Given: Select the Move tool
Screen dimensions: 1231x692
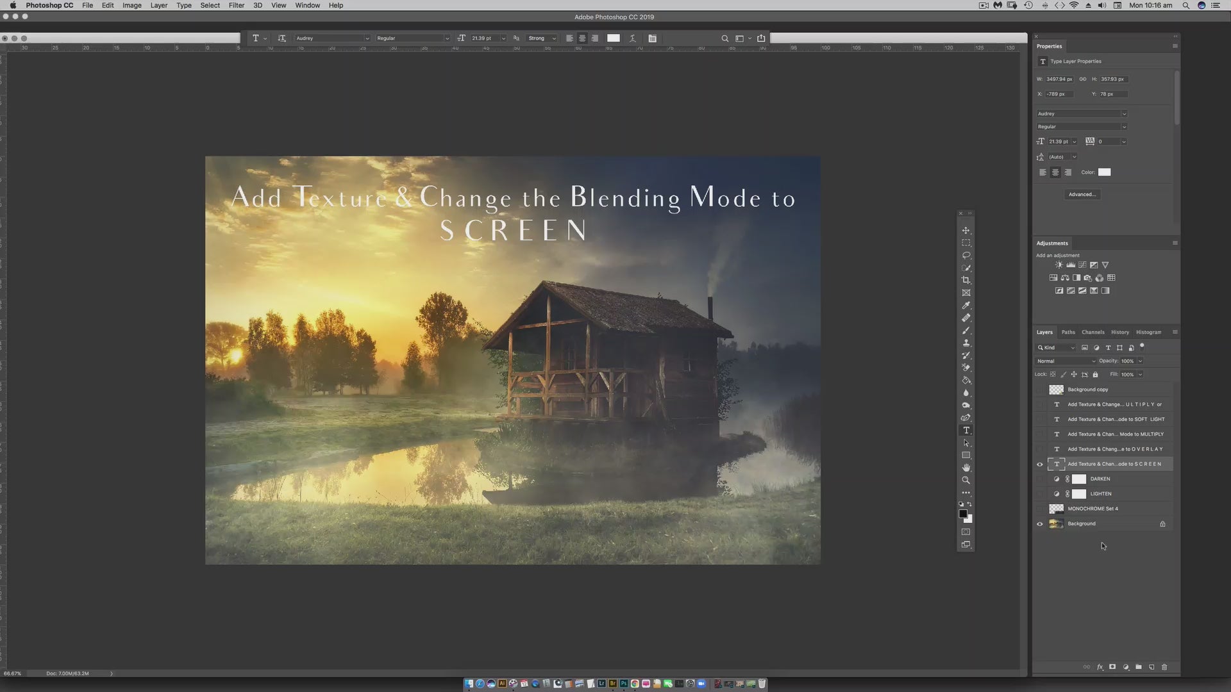Looking at the screenshot, I should pos(966,231).
